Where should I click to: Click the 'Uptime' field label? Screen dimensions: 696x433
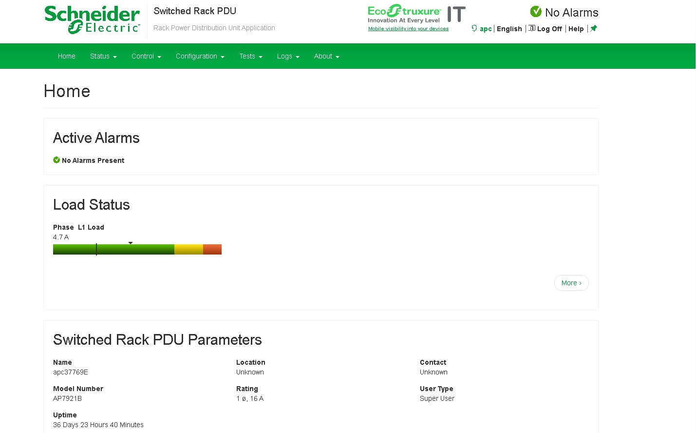65,415
